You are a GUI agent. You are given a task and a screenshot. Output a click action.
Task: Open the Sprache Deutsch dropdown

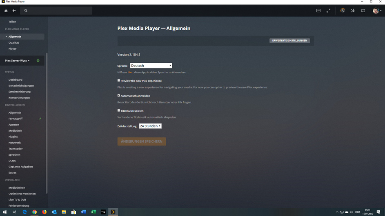click(x=151, y=66)
